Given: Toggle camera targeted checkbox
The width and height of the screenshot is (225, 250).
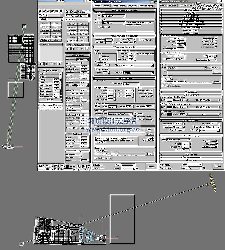Looking at the screenshot, I should click(82, 63).
